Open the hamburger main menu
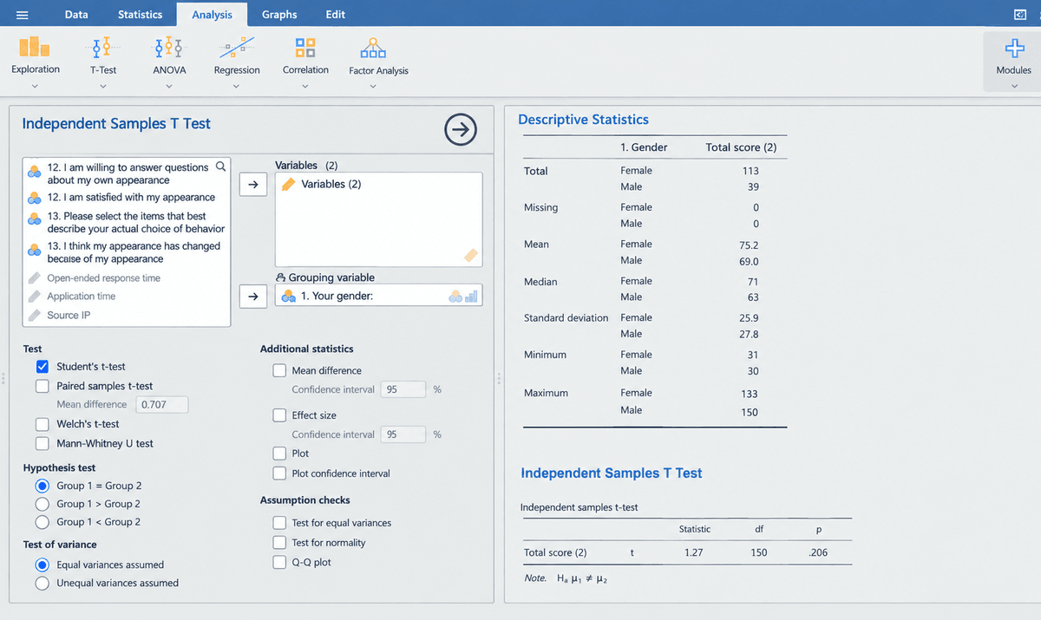1041x620 pixels. pos(23,15)
